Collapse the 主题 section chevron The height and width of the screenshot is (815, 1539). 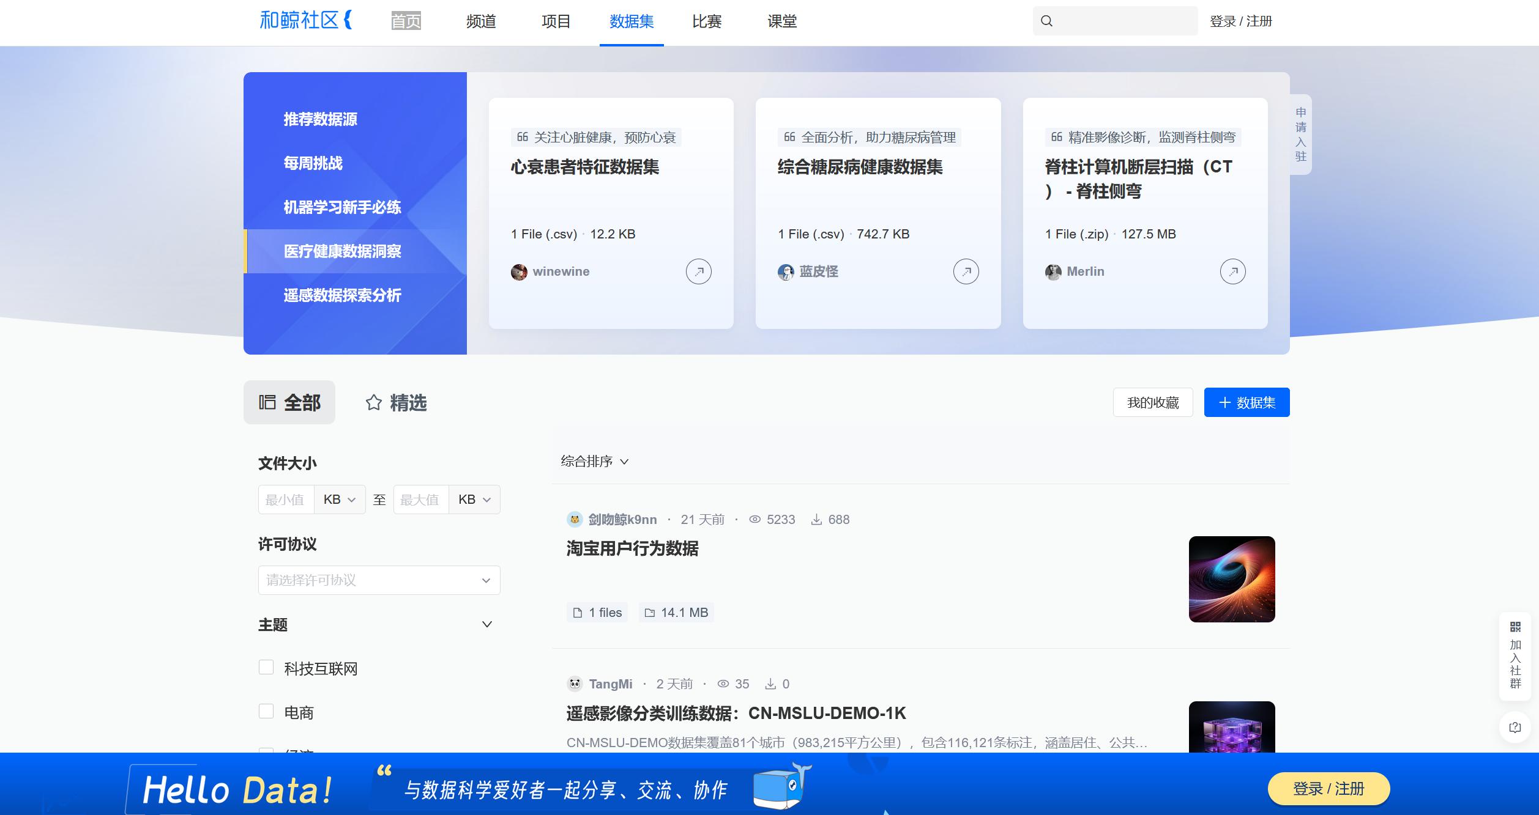click(487, 624)
